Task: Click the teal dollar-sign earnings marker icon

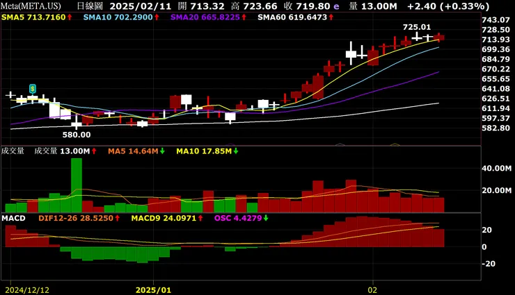Action: coord(32,89)
